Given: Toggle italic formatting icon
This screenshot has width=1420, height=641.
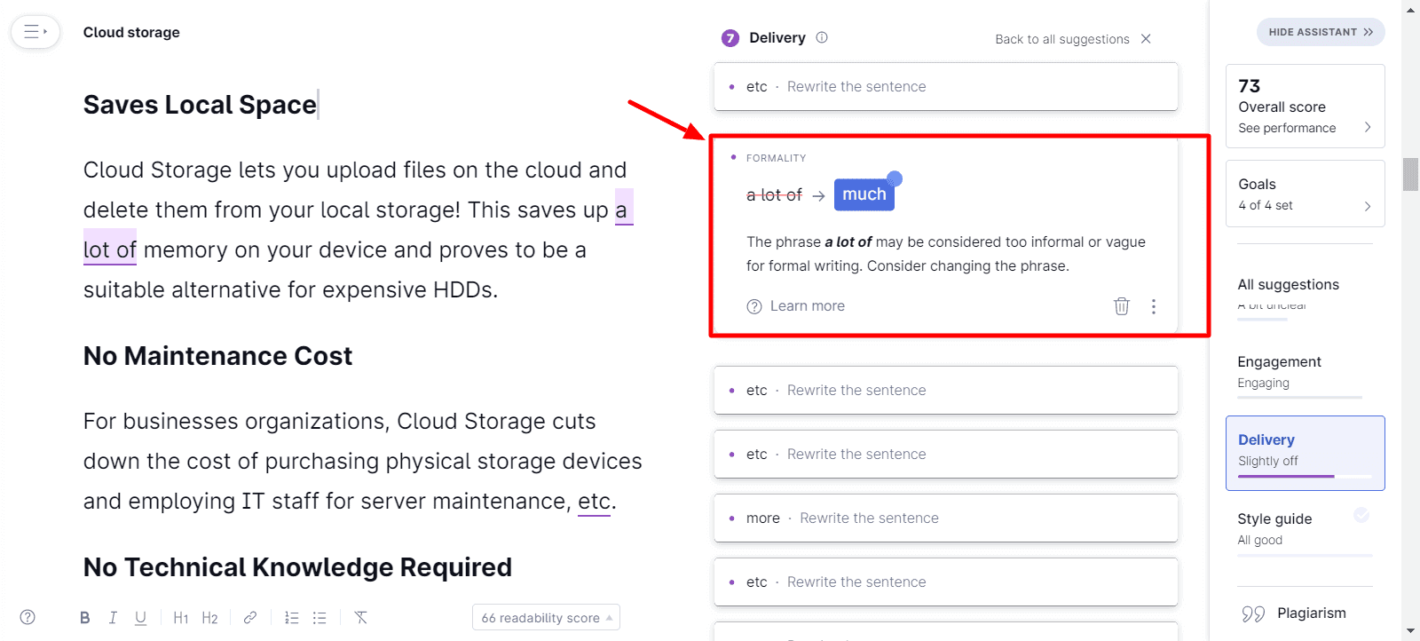Looking at the screenshot, I should pyautogui.click(x=113, y=618).
